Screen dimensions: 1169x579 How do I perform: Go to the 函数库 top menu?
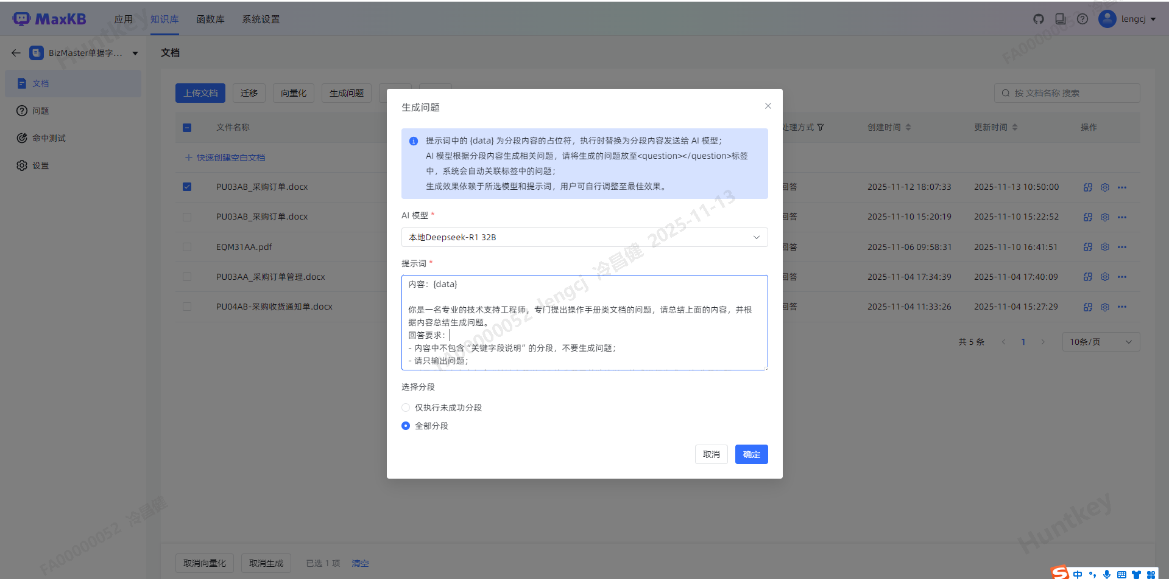tap(210, 19)
